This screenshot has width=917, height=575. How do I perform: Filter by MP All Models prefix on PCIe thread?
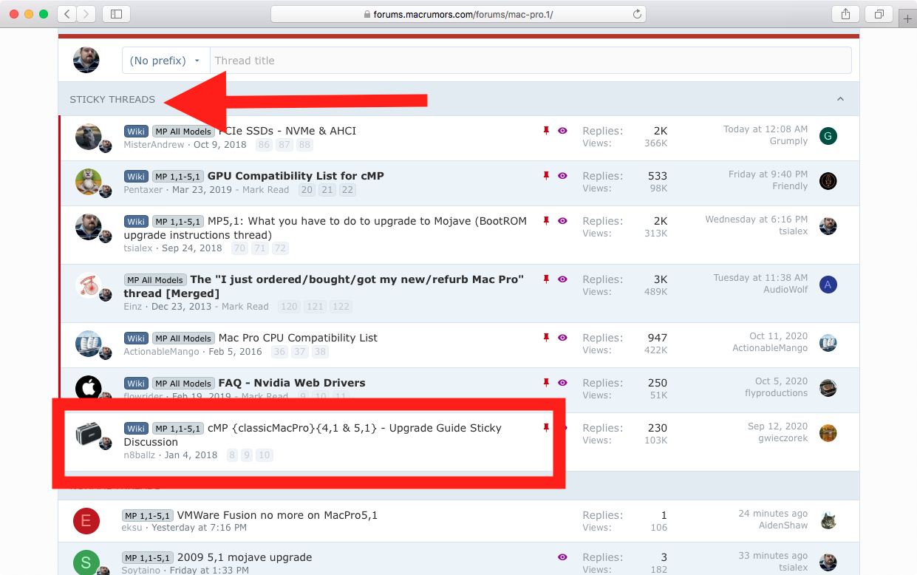(183, 132)
